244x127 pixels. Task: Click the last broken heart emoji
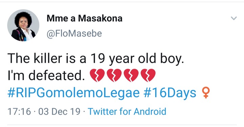[x=148, y=75]
